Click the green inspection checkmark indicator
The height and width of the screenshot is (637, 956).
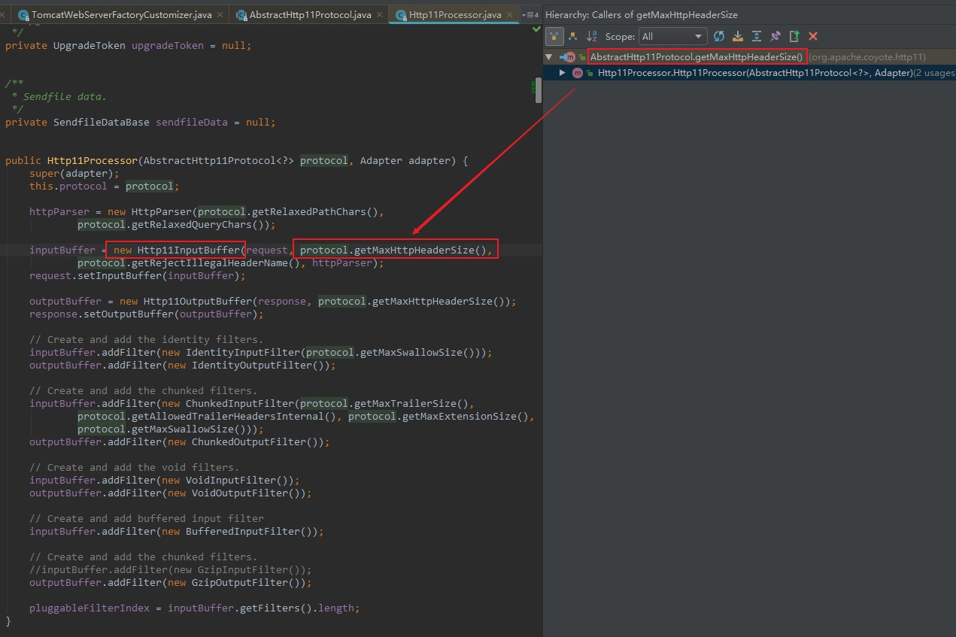click(x=536, y=28)
